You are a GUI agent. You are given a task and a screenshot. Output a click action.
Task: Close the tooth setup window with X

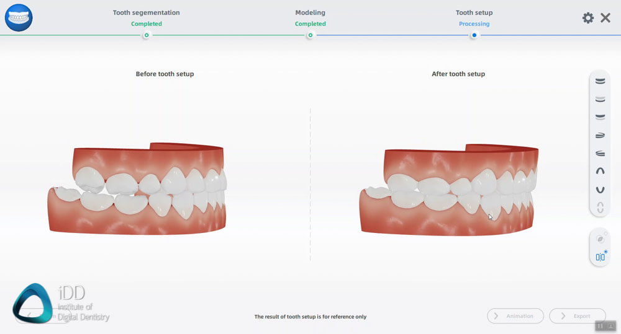(x=605, y=18)
